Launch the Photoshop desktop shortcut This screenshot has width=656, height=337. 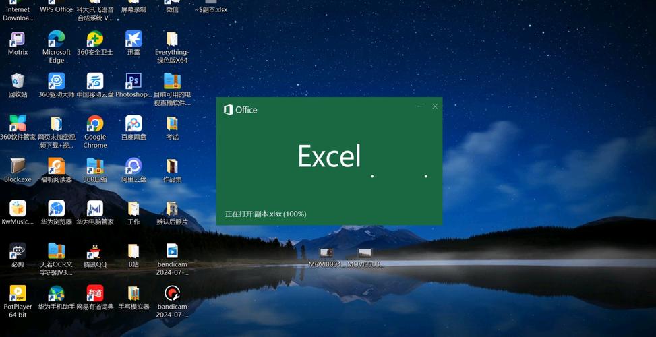click(x=133, y=86)
